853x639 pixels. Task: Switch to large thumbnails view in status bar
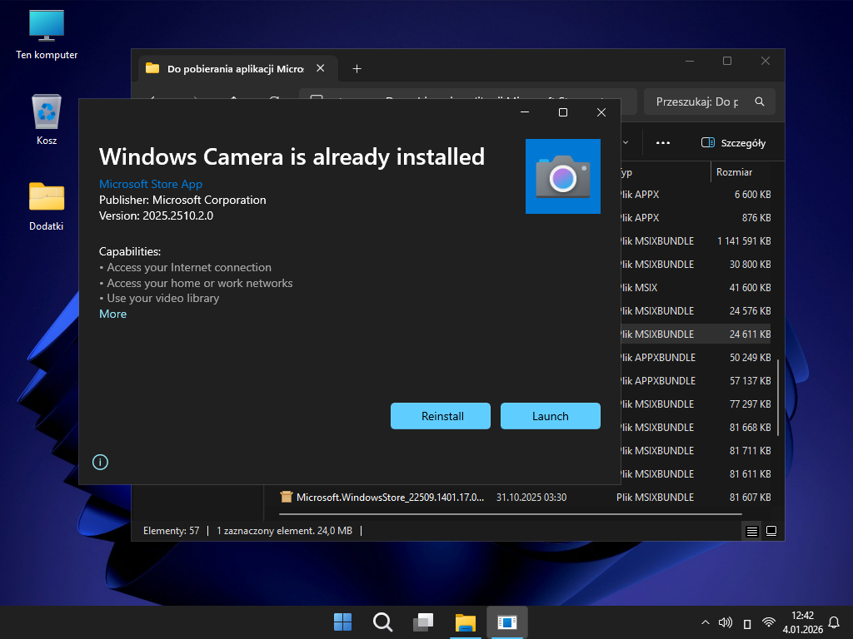coord(771,531)
